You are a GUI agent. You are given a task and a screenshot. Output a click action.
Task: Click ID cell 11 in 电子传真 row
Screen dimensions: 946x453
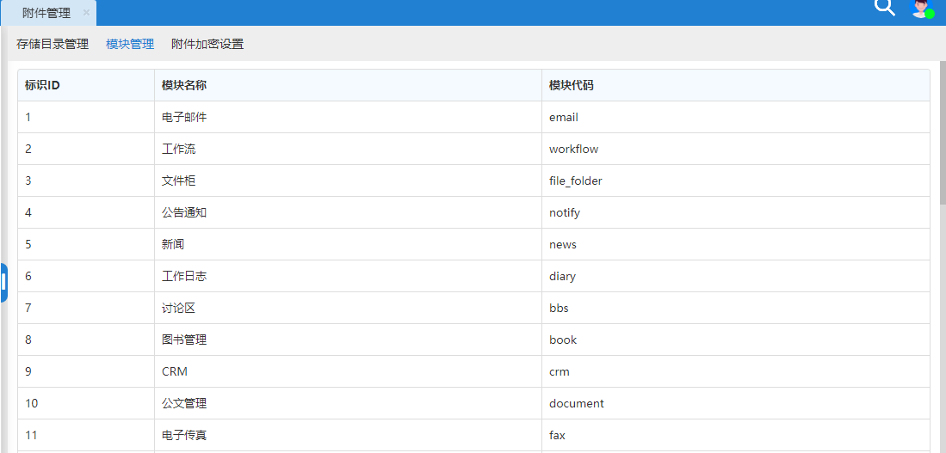pyautogui.click(x=86, y=435)
